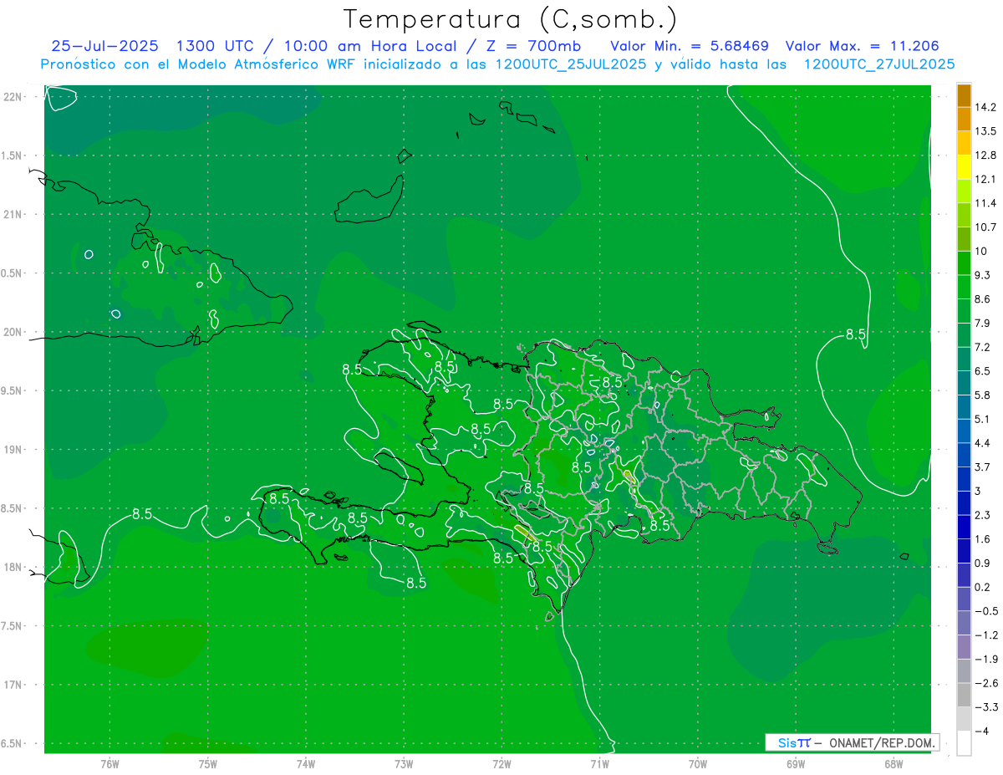The width and height of the screenshot is (1003, 775).
Task: Click the "8.6" colorbar label
Action: point(982,299)
